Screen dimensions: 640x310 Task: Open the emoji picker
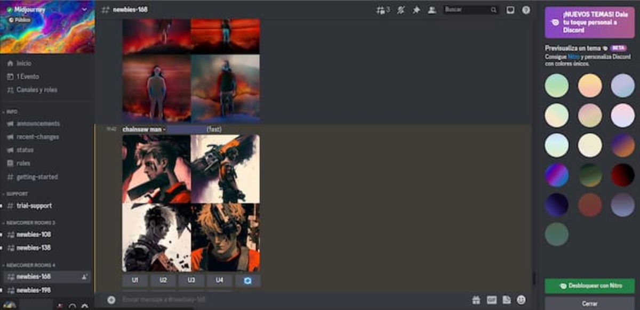[521, 300]
